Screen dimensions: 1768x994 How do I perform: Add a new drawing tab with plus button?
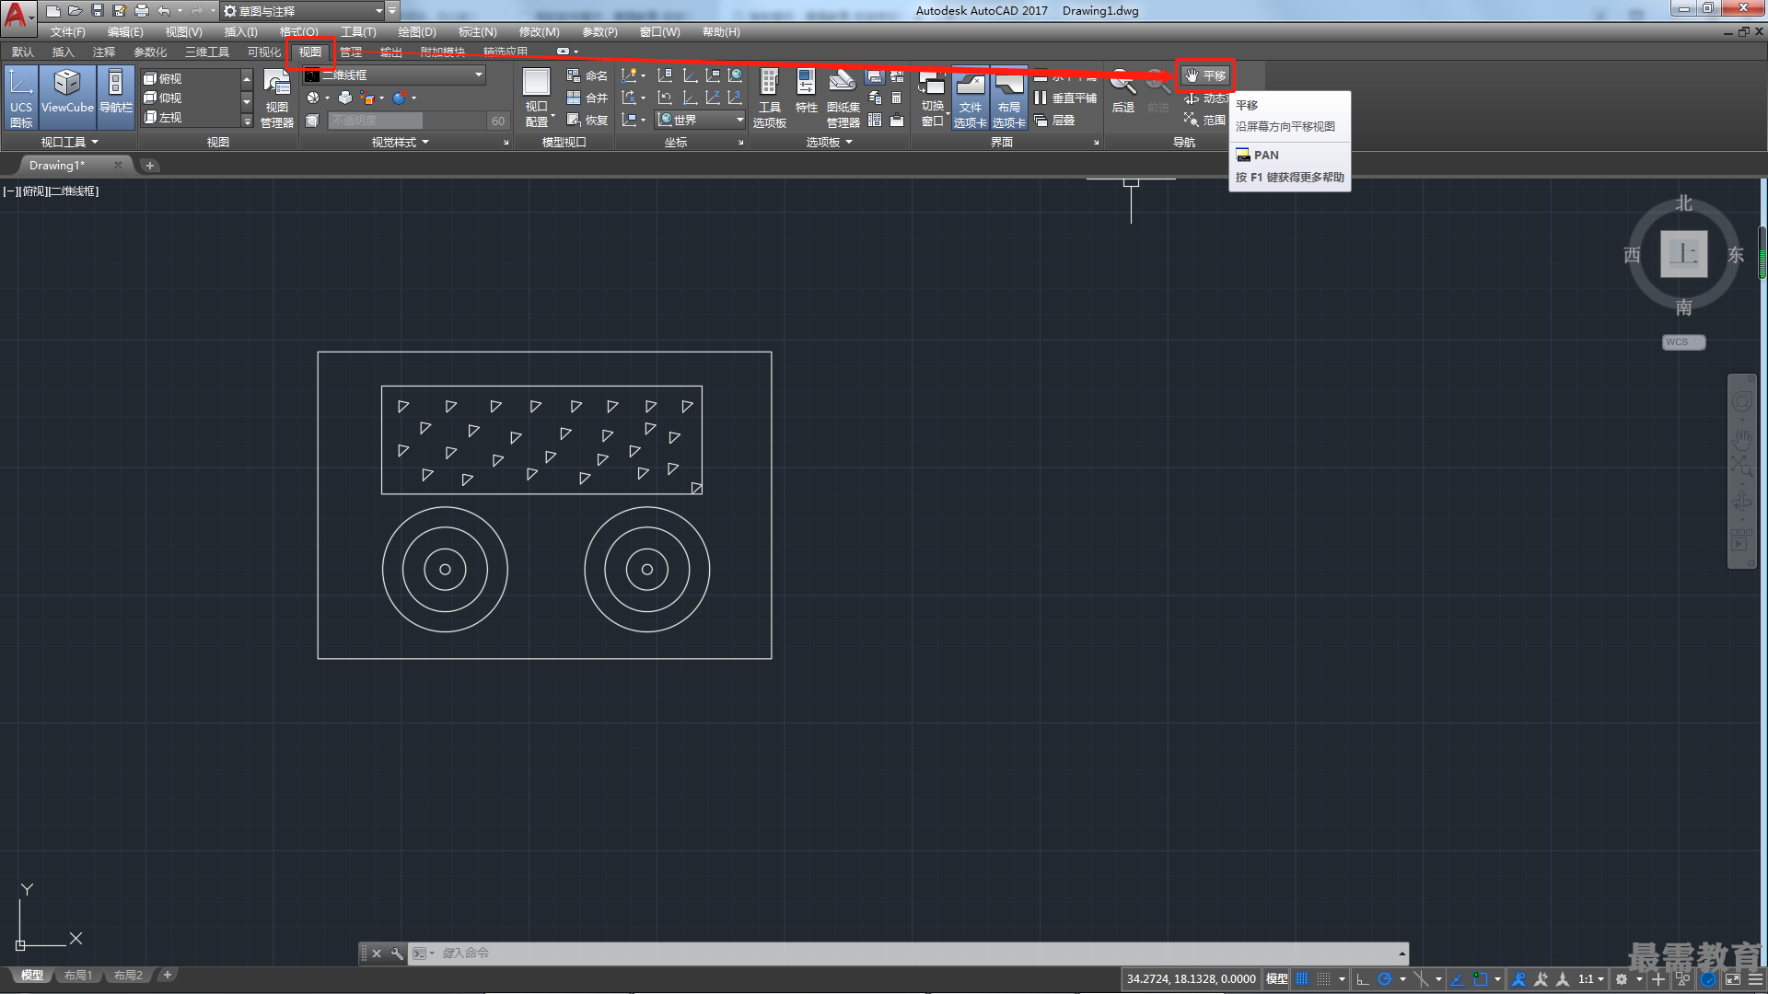(x=150, y=166)
